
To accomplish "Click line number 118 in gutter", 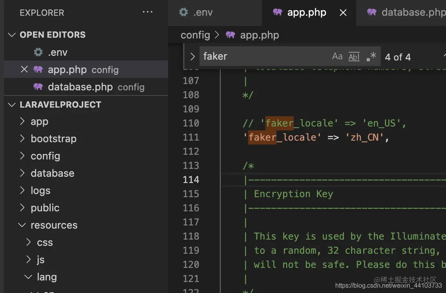I will (191, 236).
